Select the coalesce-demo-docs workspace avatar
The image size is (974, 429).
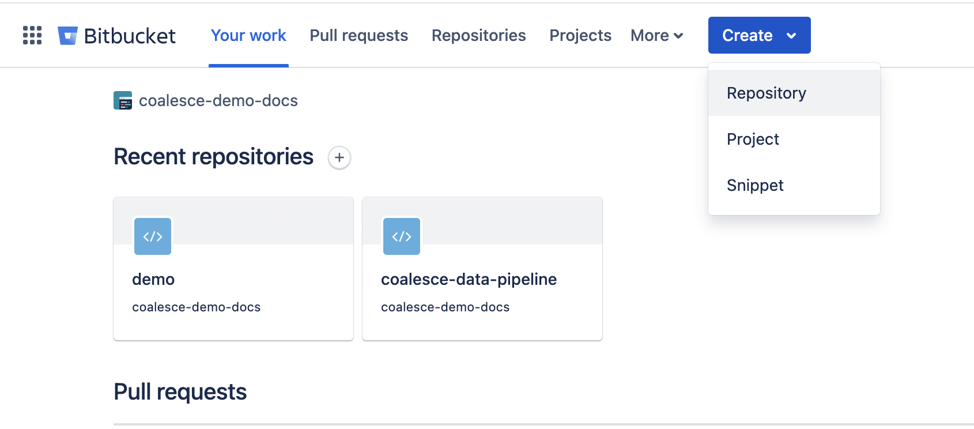click(x=122, y=100)
